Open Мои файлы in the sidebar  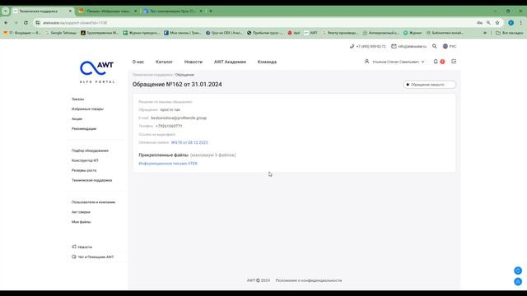pos(81,222)
